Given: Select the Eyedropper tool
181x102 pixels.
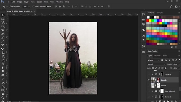Looking at the screenshot, I should pyautogui.click(x=3, y=34).
